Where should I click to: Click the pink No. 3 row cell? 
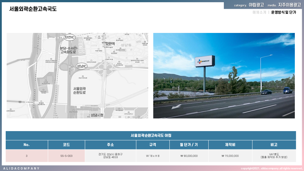pyautogui.click(x=27, y=156)
